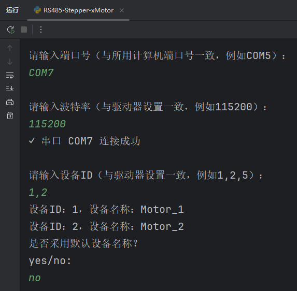The width and height of the screenshot is (297, 291).
Task: Click the 串口 COM7 连接成功 status line
Action: click(84, 141)
